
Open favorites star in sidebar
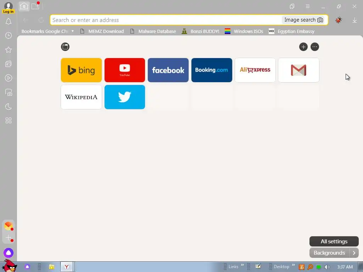[9, 50]
